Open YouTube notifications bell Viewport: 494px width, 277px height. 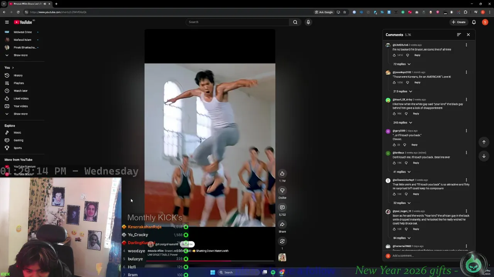[474, 22]
